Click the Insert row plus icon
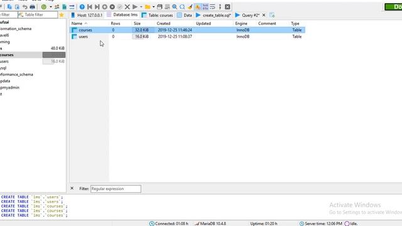The height and width of the screenshot is (226, 402). tap(105, 7)
